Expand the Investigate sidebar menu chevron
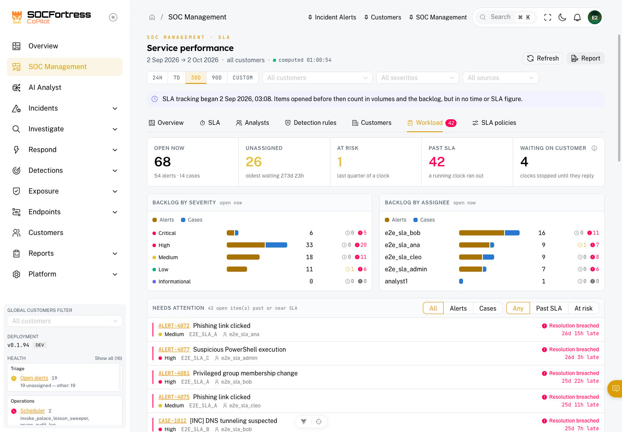 115,129
